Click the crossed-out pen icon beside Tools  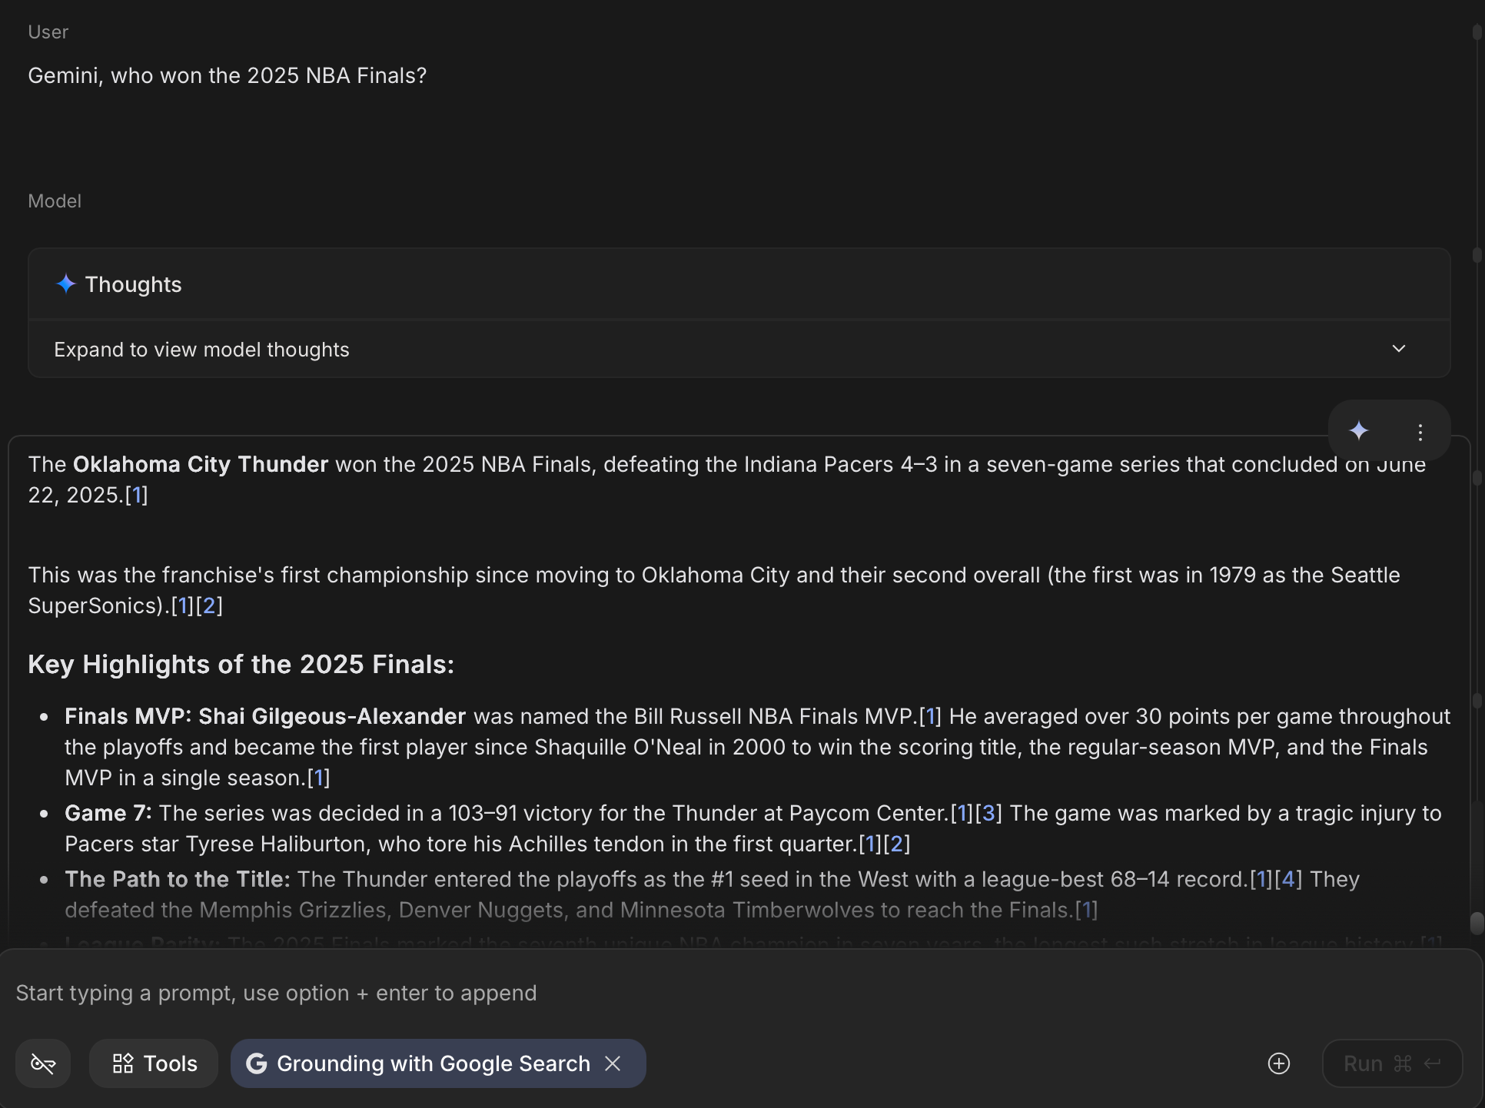tap(42, 1063)
